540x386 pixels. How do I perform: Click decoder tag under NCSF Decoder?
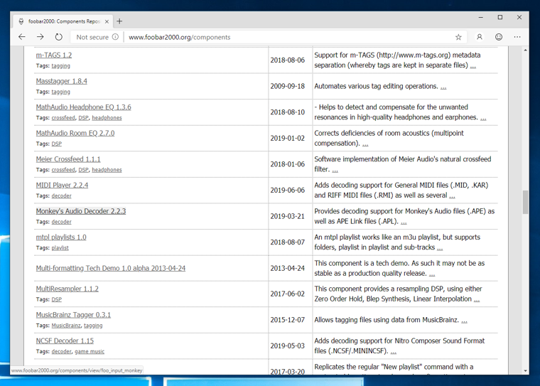[61, 352]
